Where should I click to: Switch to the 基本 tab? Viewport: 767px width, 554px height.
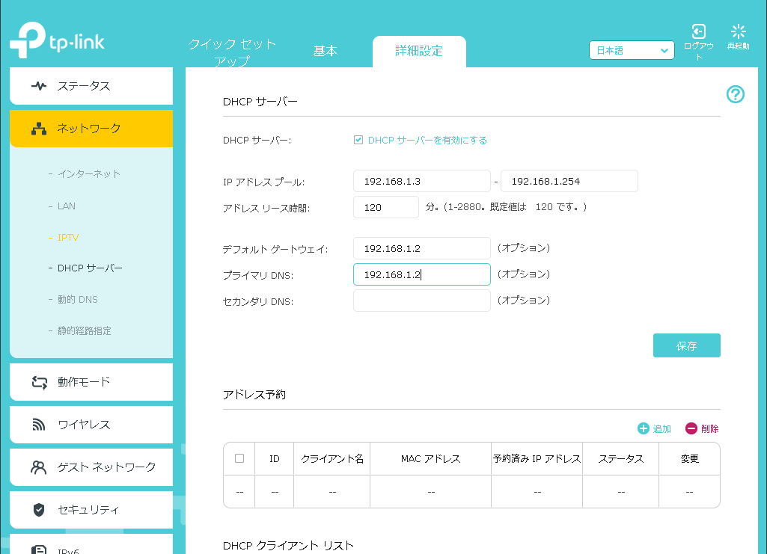click(x=325, y=51)
